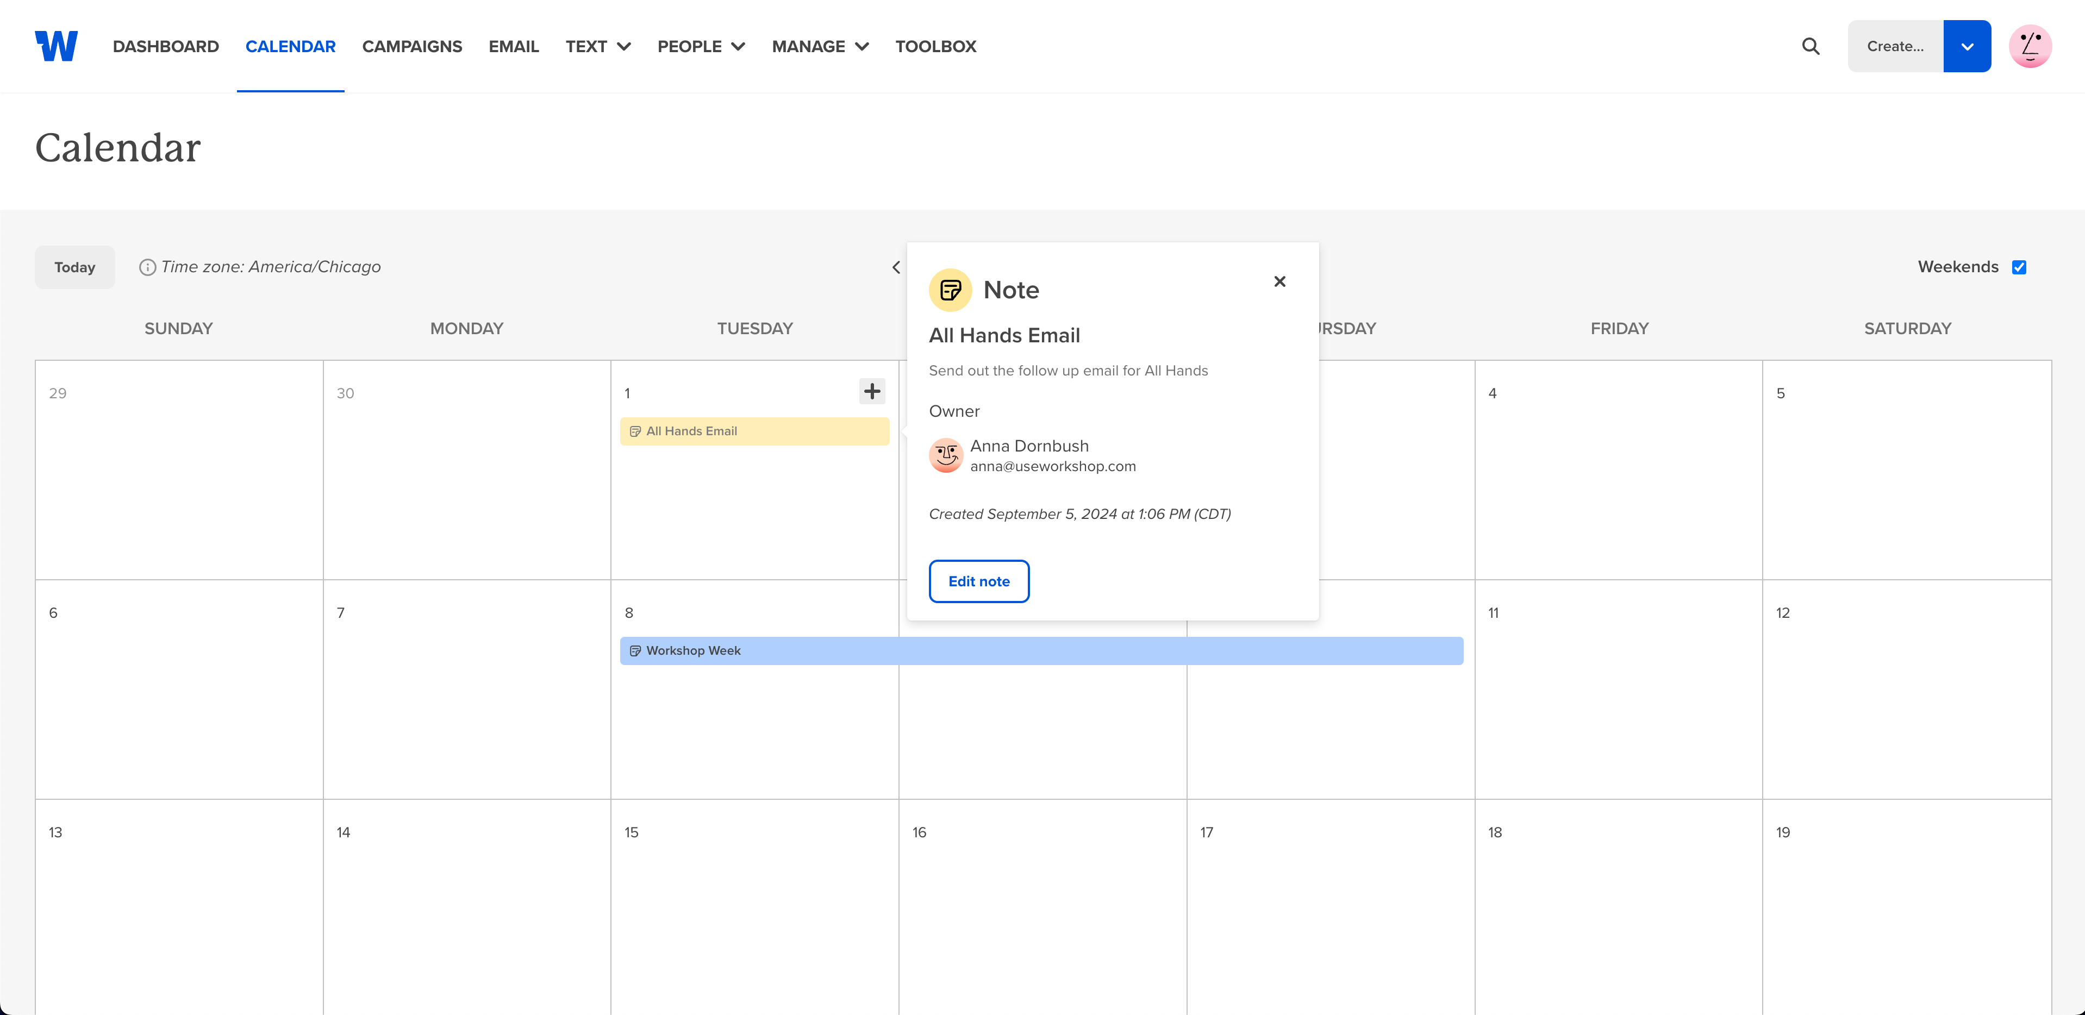
Task: Select day 7 cell
Action: click(x=466, y=690)
